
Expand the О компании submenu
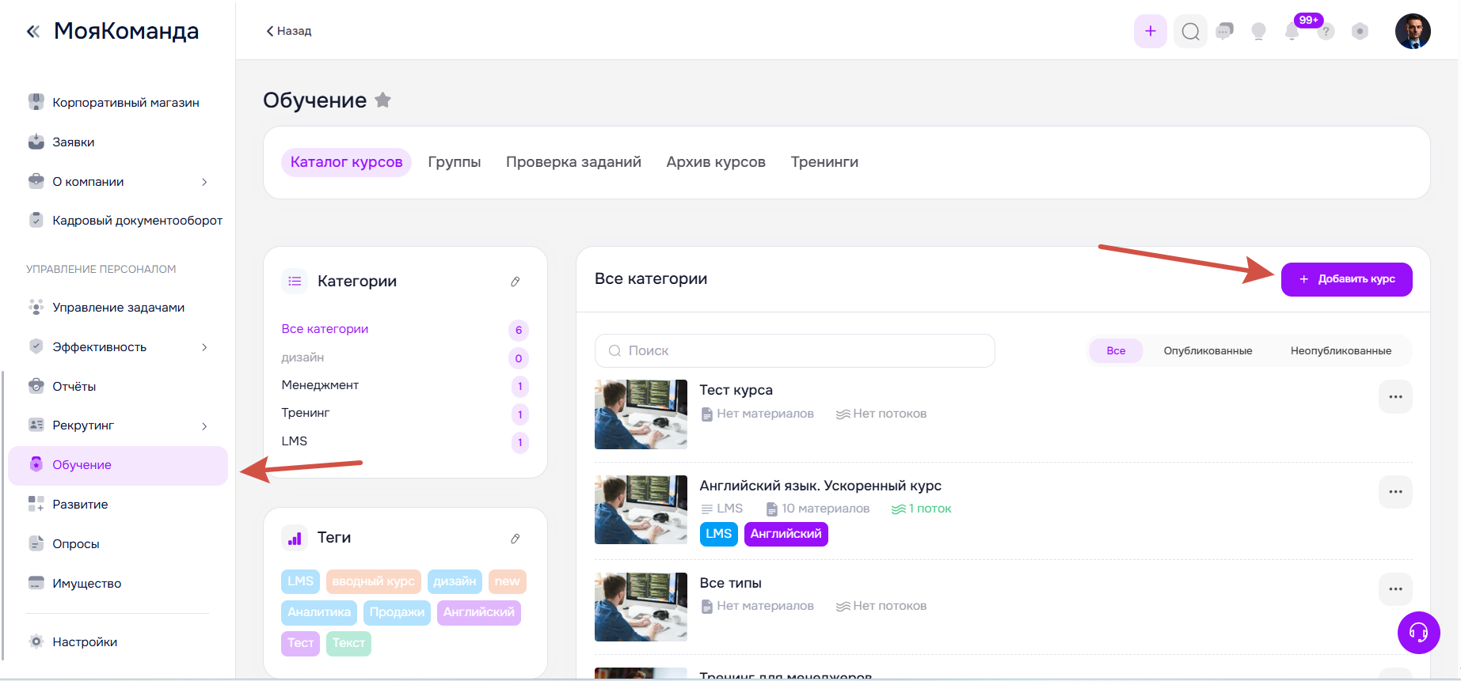(x=204, y=182)
